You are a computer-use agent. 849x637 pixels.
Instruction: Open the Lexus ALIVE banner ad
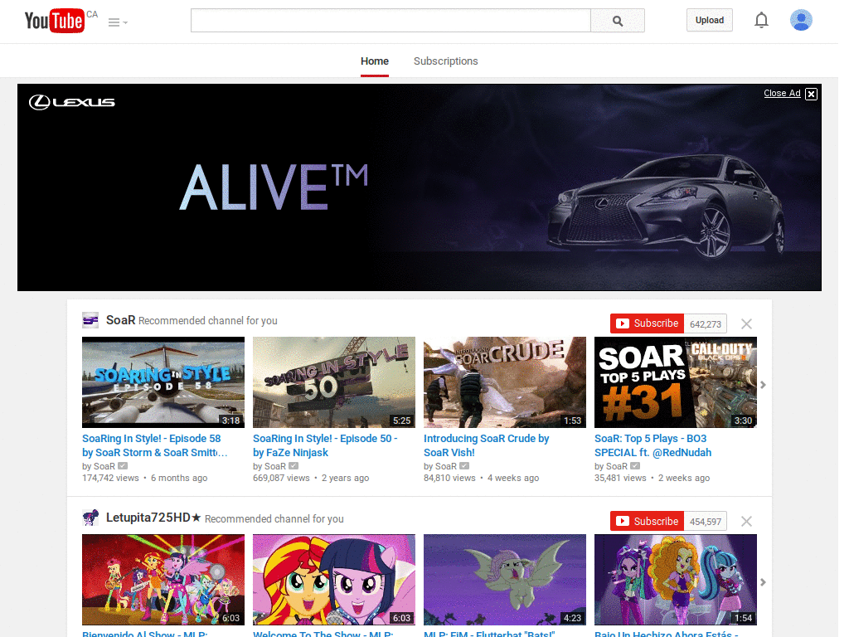(x=419, y=187)
